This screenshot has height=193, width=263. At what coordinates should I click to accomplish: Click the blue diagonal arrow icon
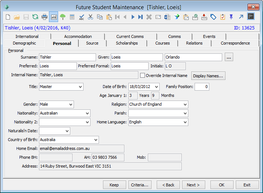tap(241, 17)
